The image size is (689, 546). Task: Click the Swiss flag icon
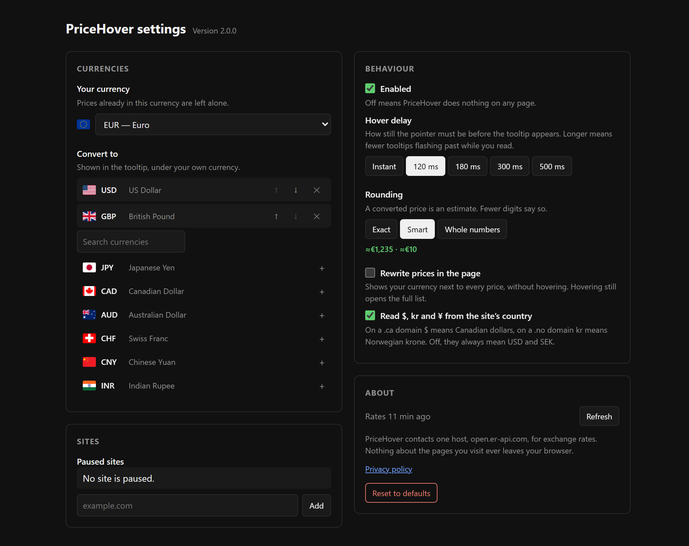point(89,338)
